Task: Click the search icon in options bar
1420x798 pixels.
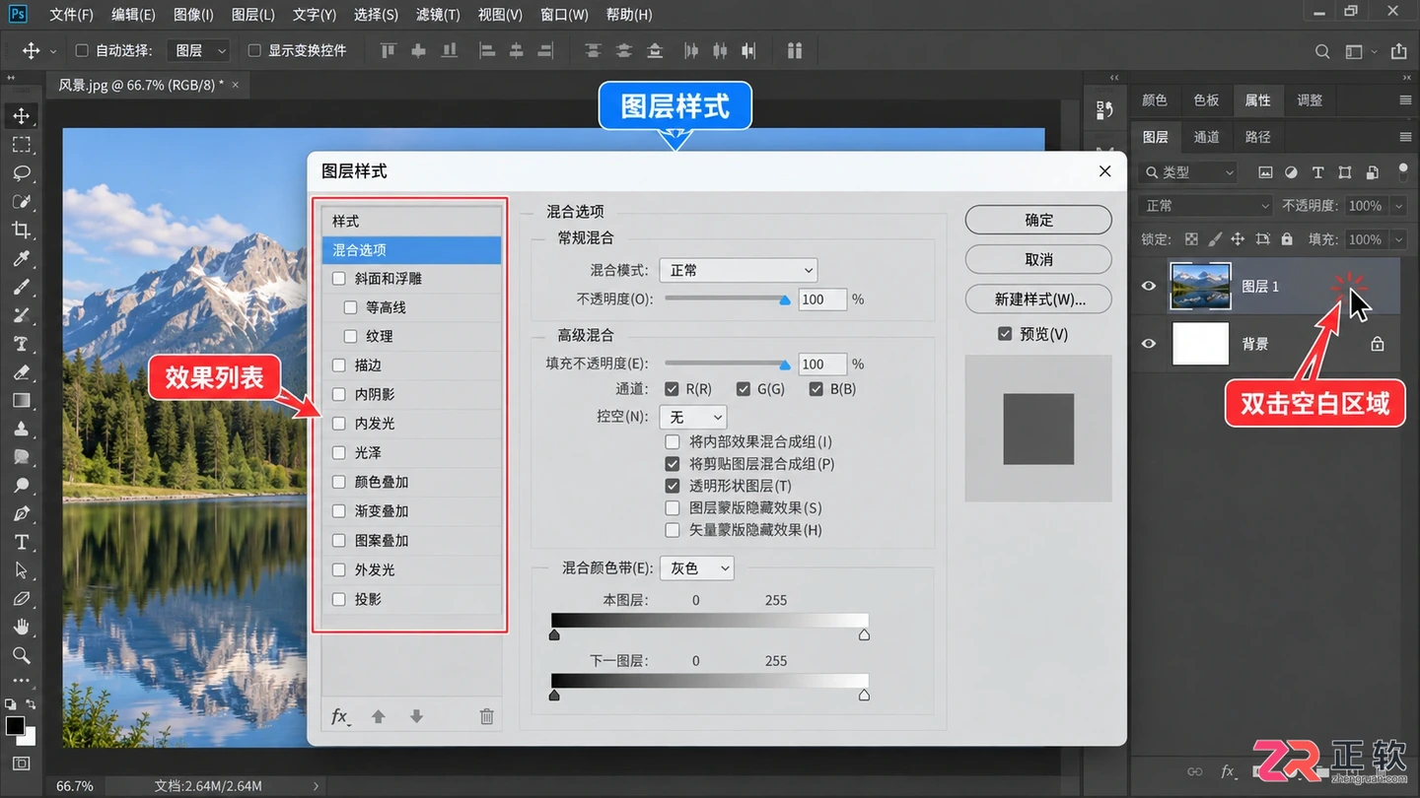Action: [x=1322, y=51]
